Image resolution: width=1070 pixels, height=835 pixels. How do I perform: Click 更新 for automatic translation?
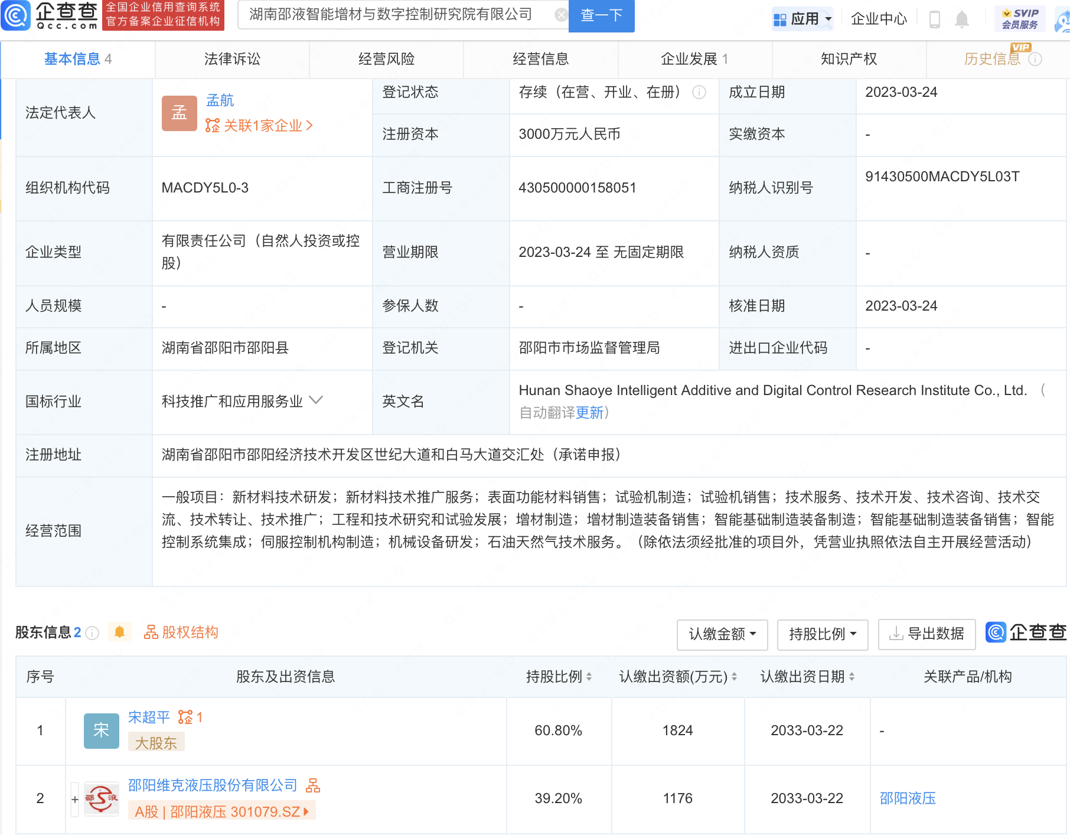pyautogui.click(x=589, y=413)
